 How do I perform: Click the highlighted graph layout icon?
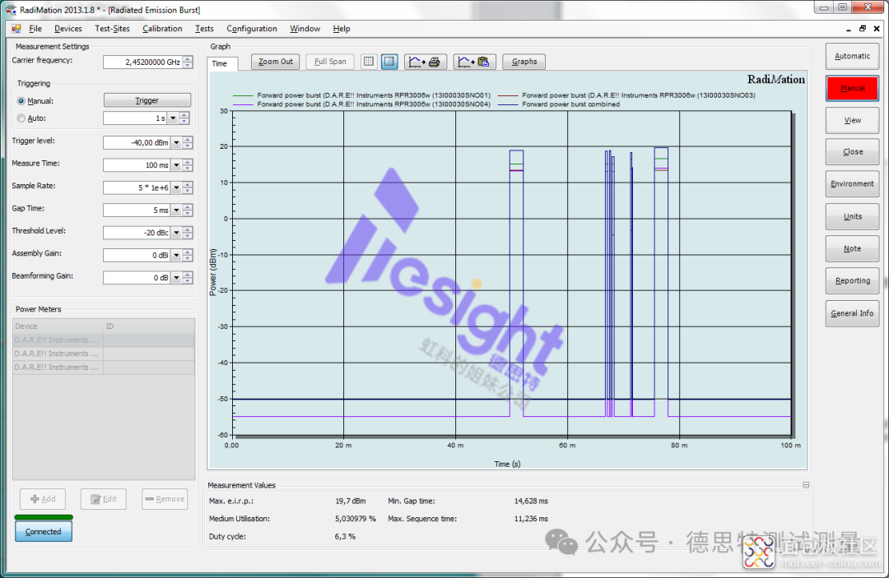click(390, 62)
